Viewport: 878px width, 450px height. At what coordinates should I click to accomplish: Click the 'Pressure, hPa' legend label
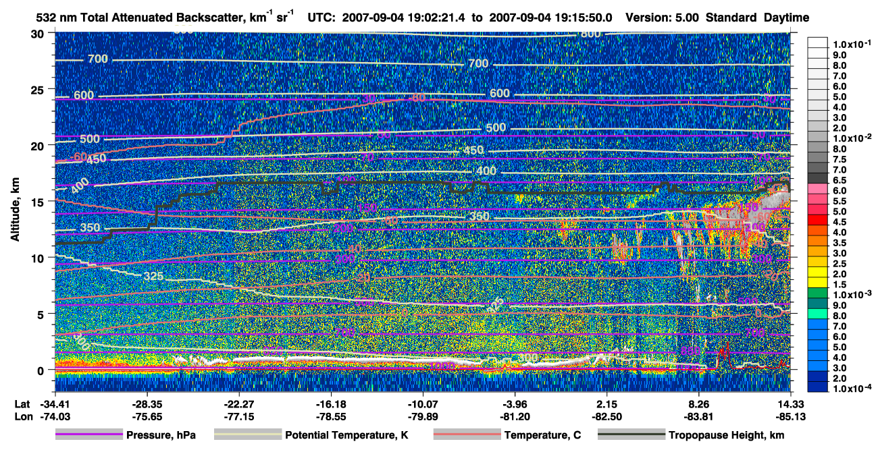point(161,435)
